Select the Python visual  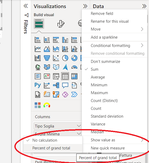tap(38, 85)
